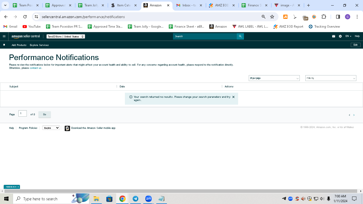The image size is (363, 204).
Task: Open the Tracking Overview bookmark
Action: (324, 27)
